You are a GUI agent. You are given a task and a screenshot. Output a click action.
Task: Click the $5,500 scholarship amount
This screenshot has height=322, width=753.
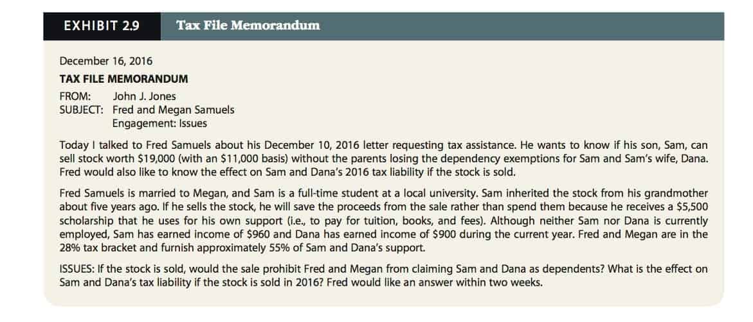point(693,205)
